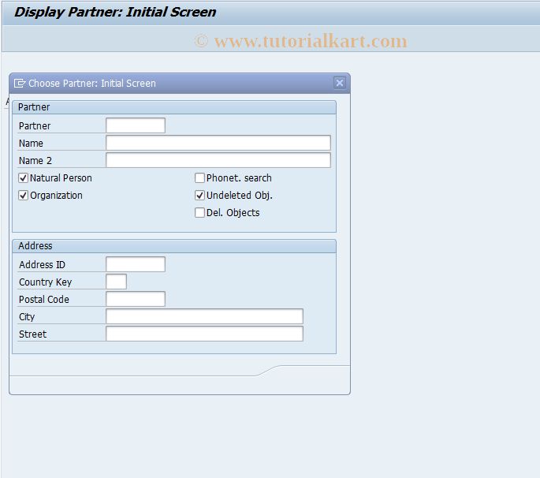The height and width of the screenshot is (478, 540).
Task: Uncheck the Undeleted Obj. checkbox
Action: tap(199, 196)
